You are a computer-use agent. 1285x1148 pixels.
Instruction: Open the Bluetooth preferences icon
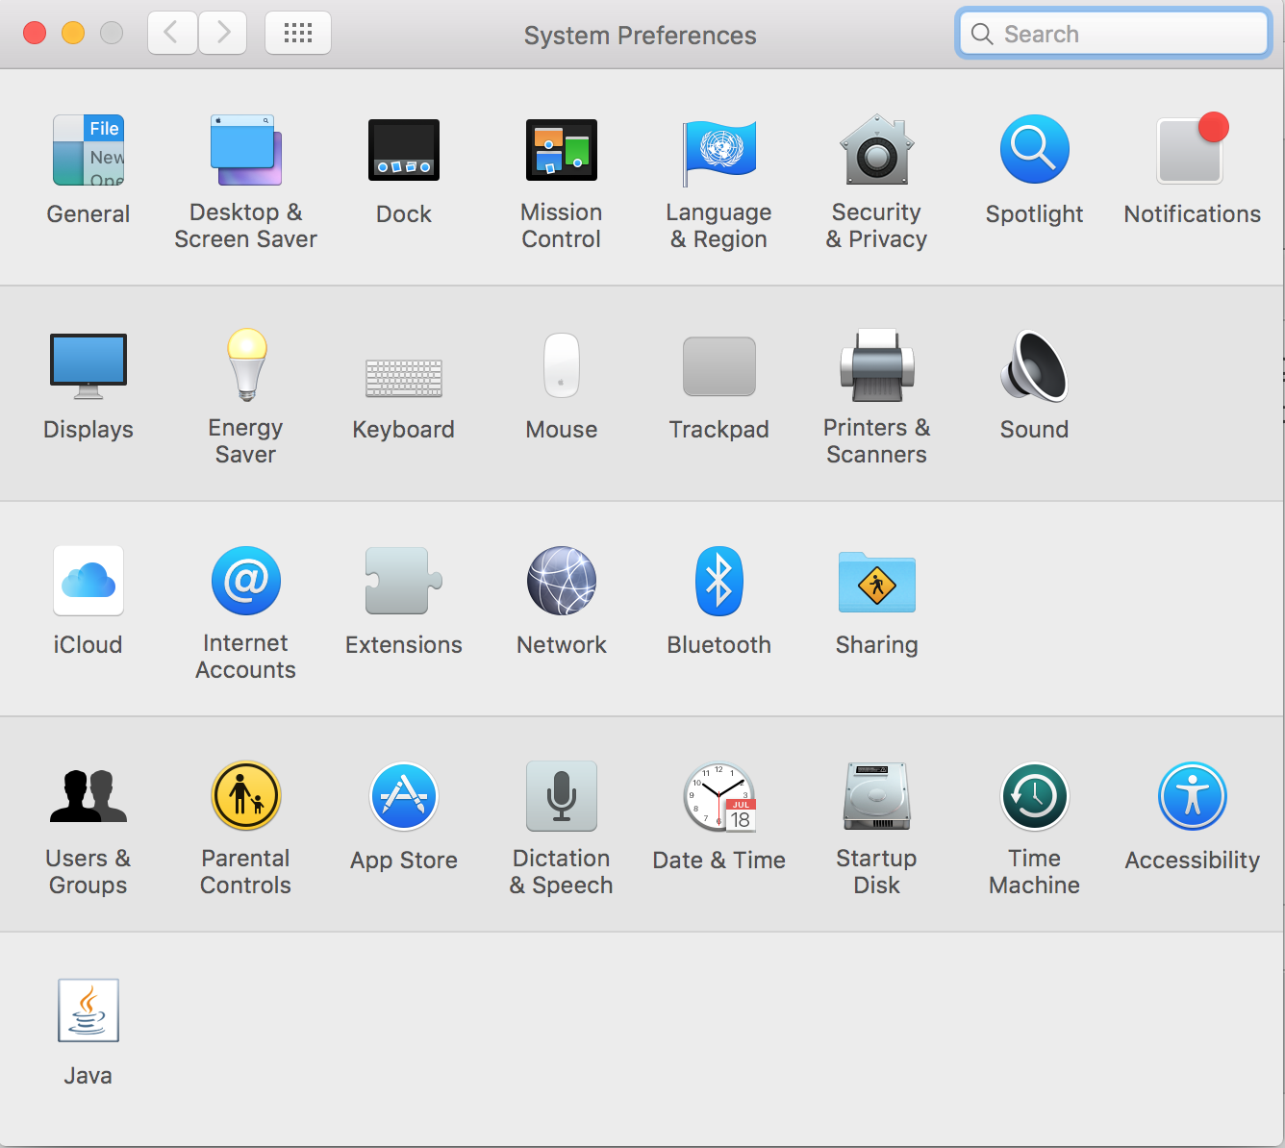719,581
